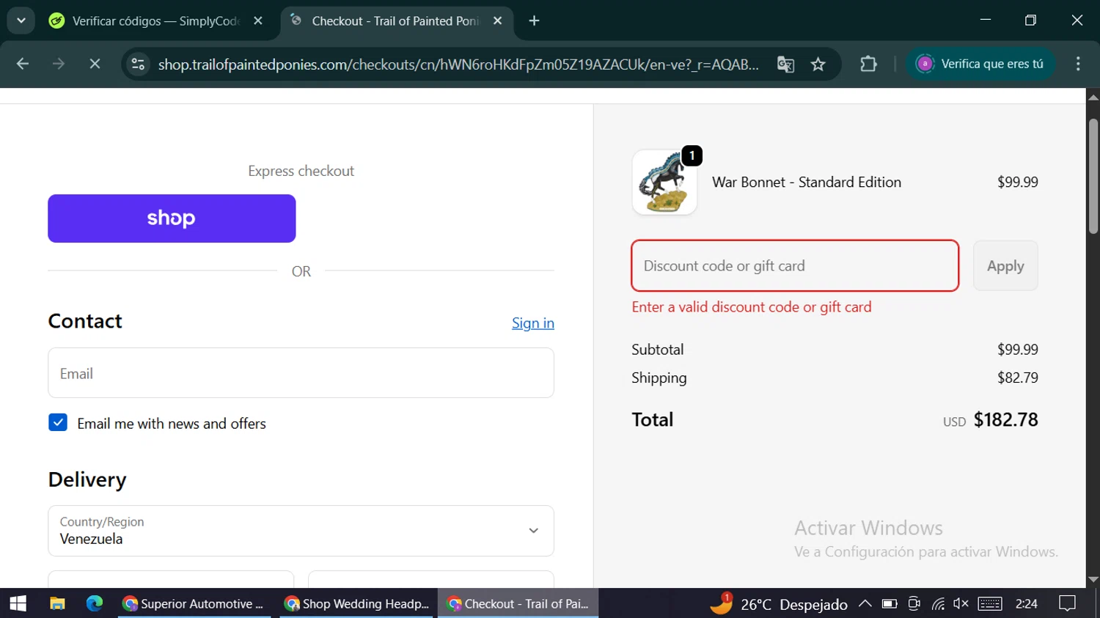Pay with the Shop express checkout button
Image resolution: width=1100 pixels, height=618 pixels.
pos(172,218)
